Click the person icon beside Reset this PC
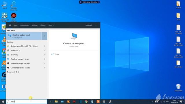This screenshot has width=185, height=104. [x=8, y=51]
